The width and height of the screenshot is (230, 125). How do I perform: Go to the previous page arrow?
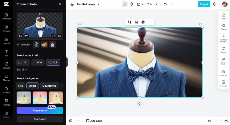click(x=202, y=121)
